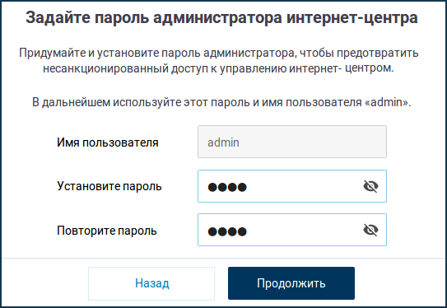
Task: Click masked dots in the Установите пароль field
Action: click(x=227, y=188)
